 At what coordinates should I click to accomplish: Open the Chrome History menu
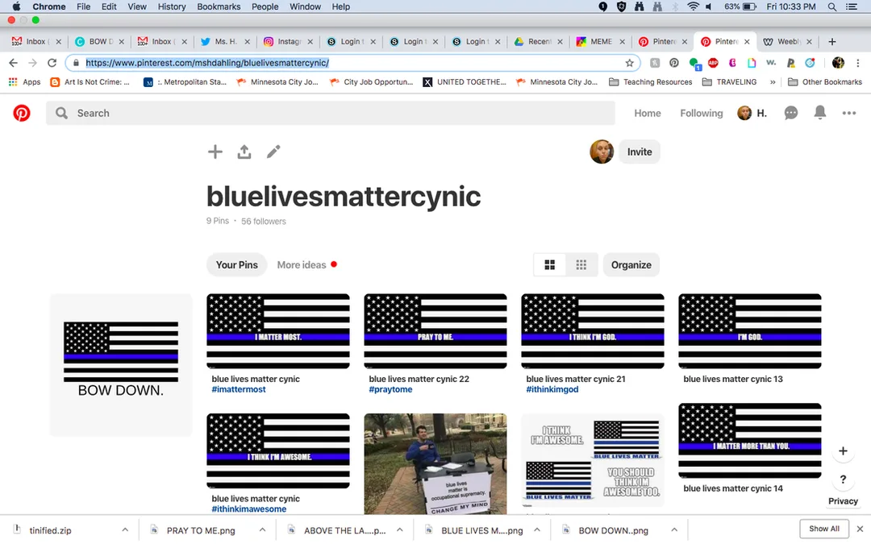[x=172, y=6]
